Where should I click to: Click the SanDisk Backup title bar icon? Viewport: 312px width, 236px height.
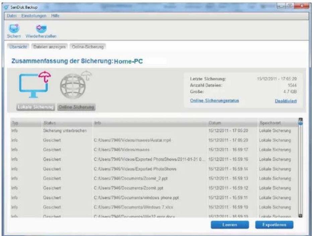[x=7, y=7]
